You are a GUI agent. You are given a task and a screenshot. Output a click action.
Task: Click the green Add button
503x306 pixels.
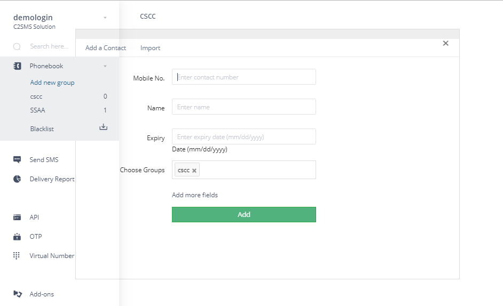coord(244,214)
